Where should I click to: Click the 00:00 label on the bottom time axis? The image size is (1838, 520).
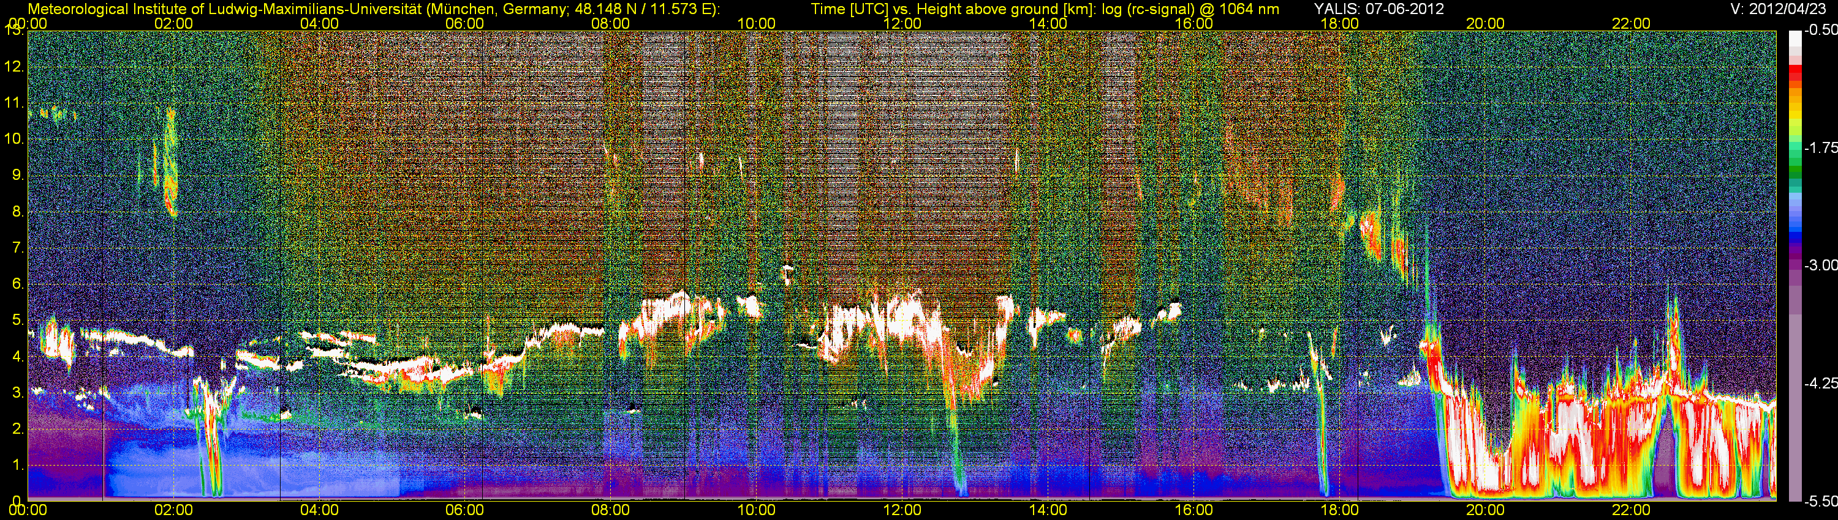pyautogui.click(x=28, y=510)
